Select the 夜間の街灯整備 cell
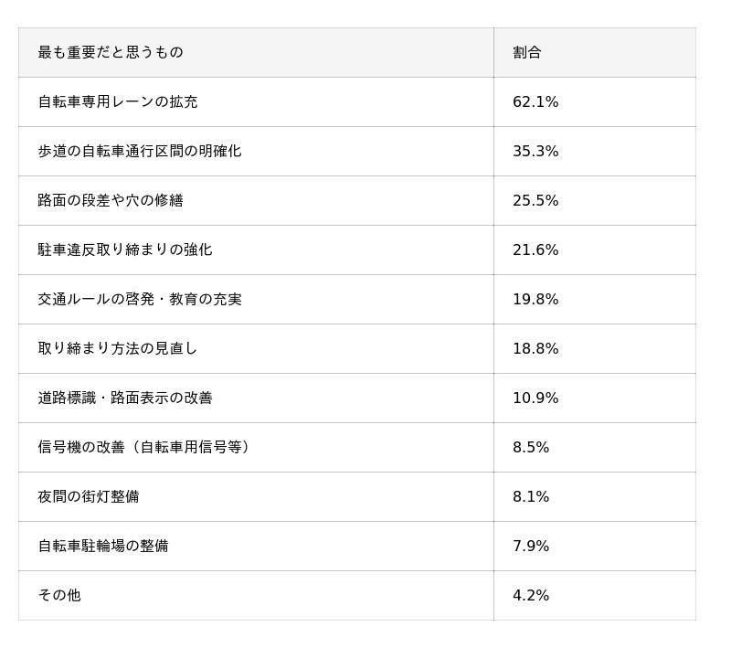This screenshot has width=731, height=648. pos(256,497)
